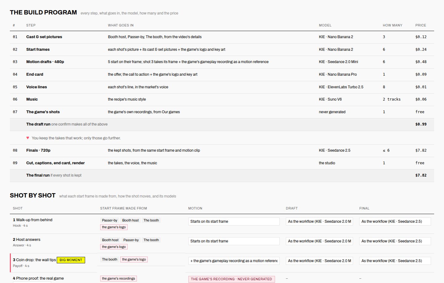Image resolution: width=444 pixels, height=283 pixels.
Task: Select the Passer-by chip in the Walk-up row
Action: tap(109, 220)
